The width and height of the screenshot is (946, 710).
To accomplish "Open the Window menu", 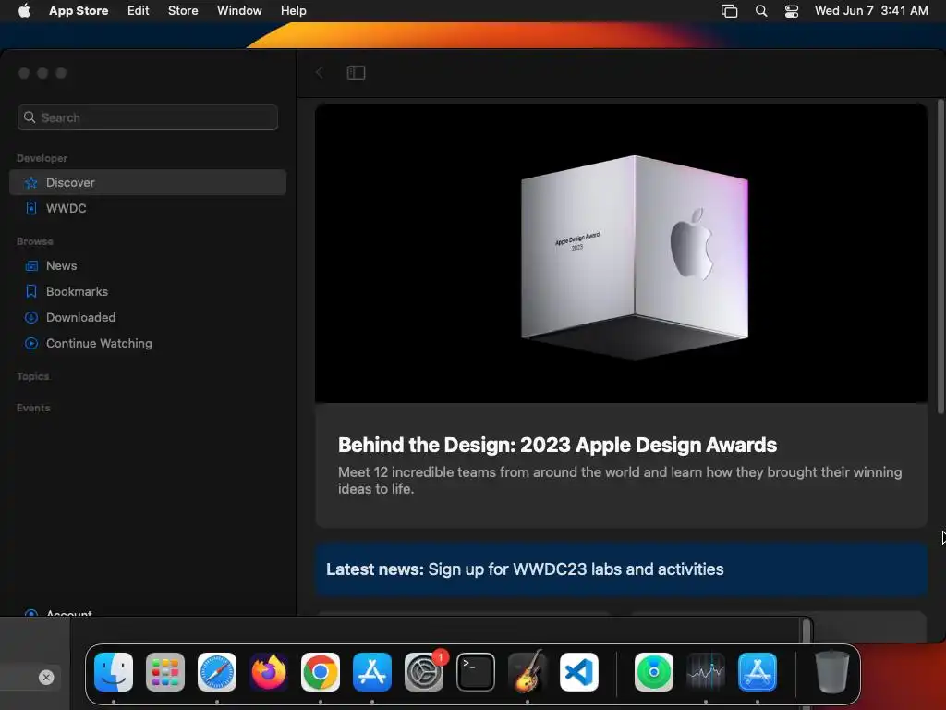I will tap(239, 11).
